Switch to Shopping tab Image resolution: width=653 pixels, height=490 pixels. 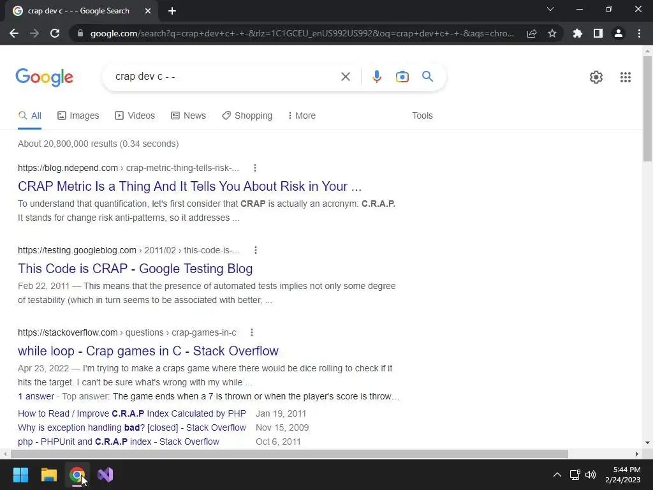[247, 116]
